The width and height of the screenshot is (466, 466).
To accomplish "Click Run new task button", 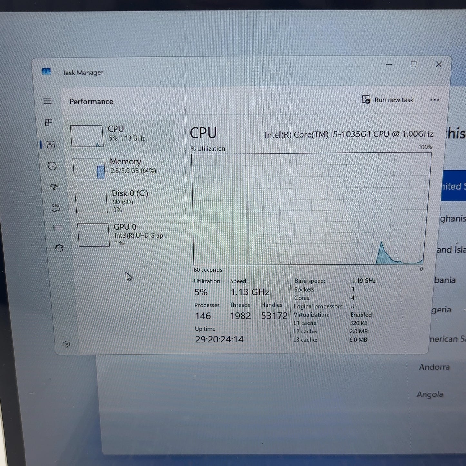I will (x=388, y=100).
